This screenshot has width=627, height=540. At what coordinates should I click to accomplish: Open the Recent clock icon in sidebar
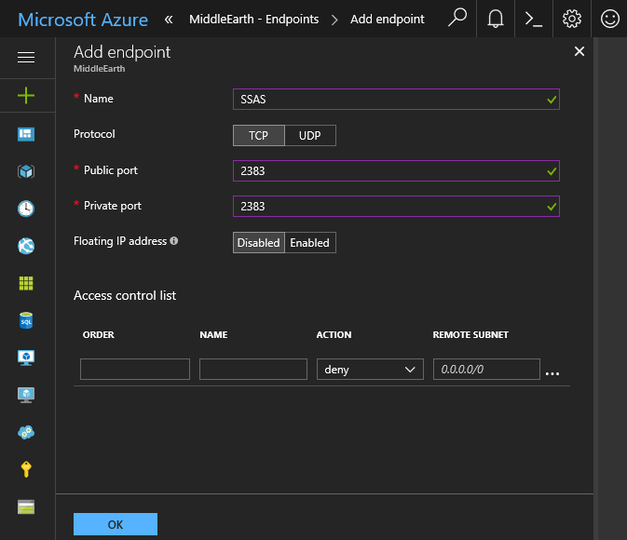[x=26, y=209]
